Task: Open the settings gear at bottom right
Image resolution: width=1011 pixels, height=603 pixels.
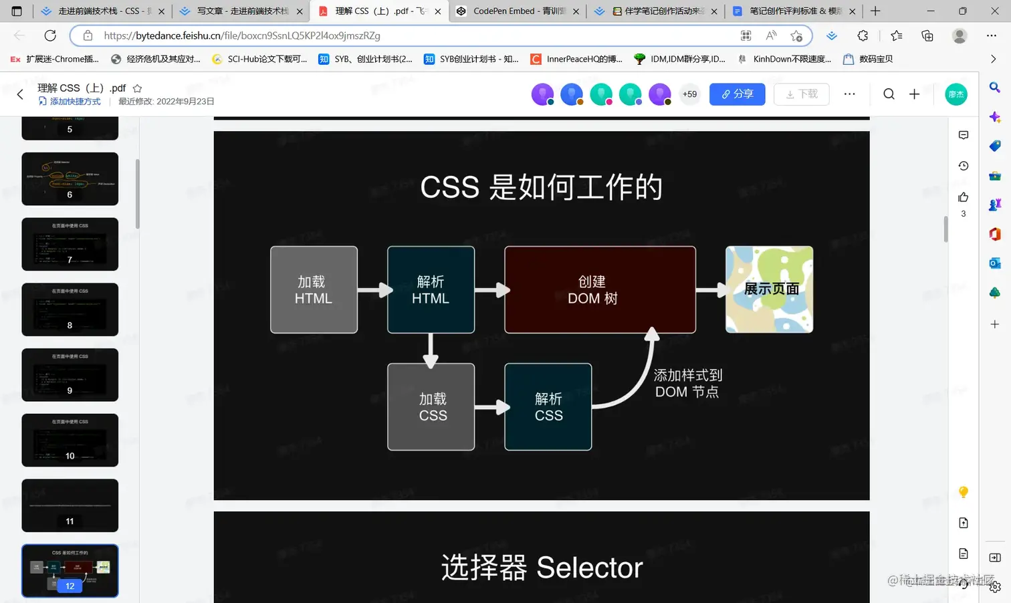Action: point(994,586)
